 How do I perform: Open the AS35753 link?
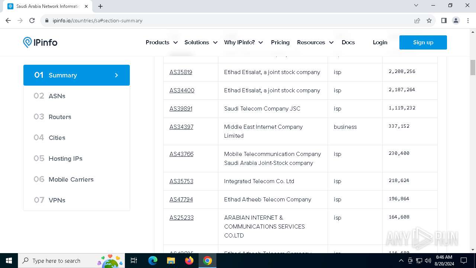[181, 181]
